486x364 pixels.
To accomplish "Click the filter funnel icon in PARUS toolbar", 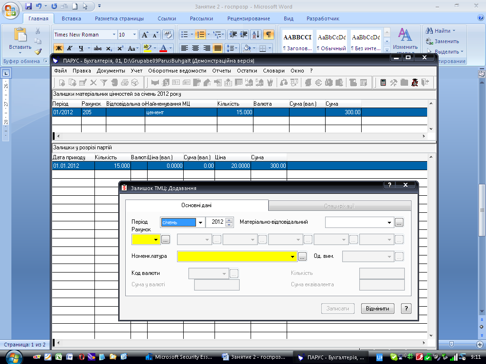I will [104, 82].
